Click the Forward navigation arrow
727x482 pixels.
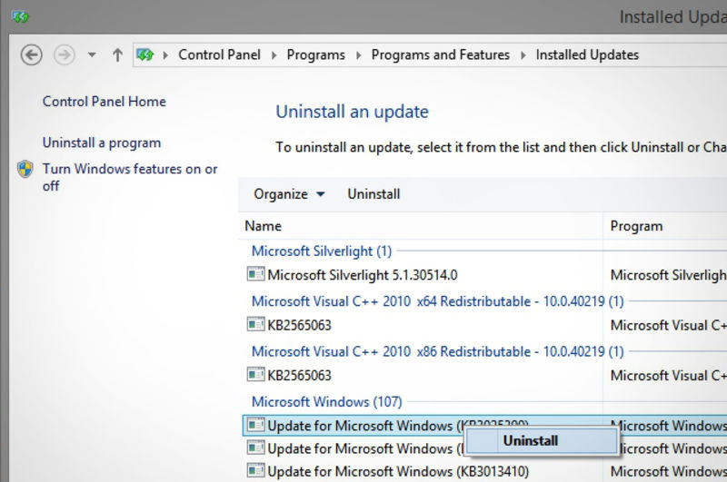[64, 55]
